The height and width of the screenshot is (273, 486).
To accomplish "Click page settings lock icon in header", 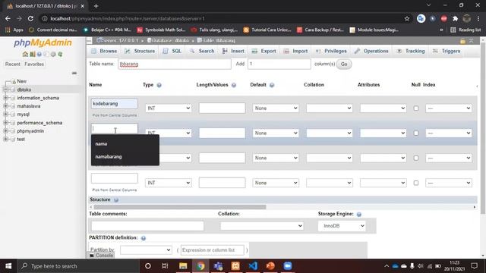I will tap(462, 41).
